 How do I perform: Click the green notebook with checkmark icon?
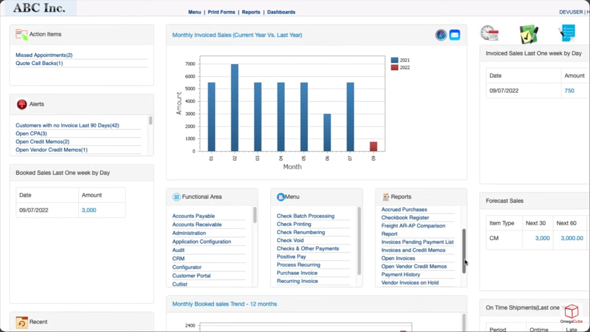[x=528, y=34]
